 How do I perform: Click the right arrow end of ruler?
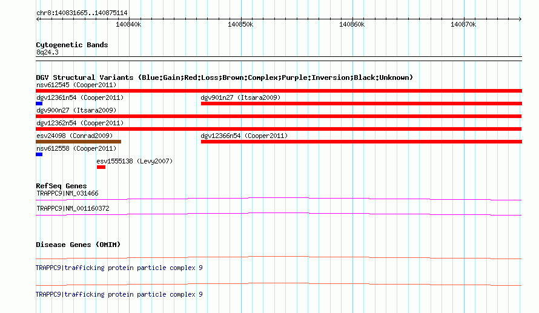520,19
